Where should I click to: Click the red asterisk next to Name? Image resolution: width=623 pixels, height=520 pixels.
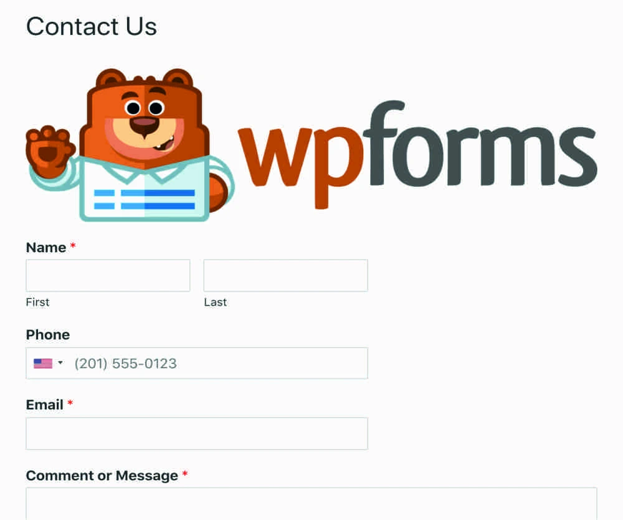(73, 246)
